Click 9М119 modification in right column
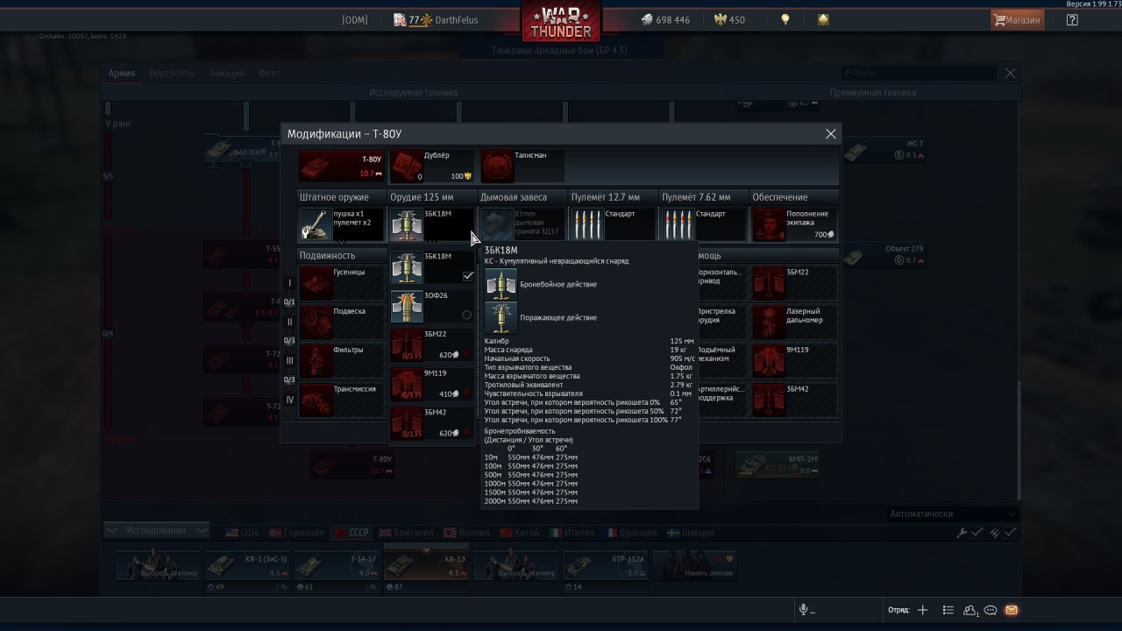 (x=795, y=360)
